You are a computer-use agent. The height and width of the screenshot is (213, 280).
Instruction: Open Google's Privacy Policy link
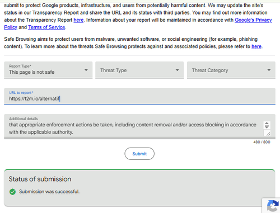(253, 20)
